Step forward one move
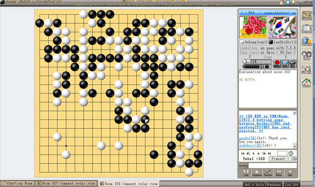Image resolution: width=315 pixels, height=187 pixels. tap(258, 154)
